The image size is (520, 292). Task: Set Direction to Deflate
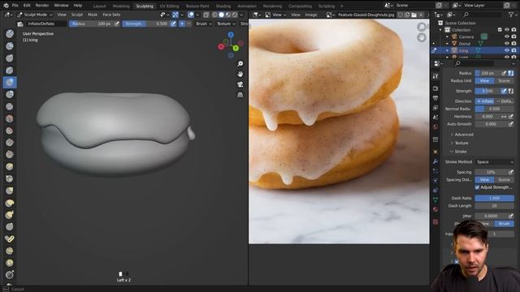coord(505,101)
